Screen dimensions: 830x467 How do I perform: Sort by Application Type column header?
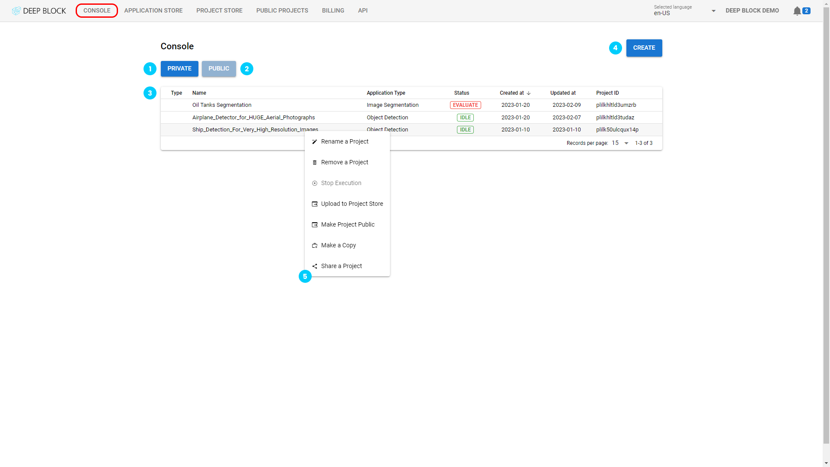coord(386,93)
